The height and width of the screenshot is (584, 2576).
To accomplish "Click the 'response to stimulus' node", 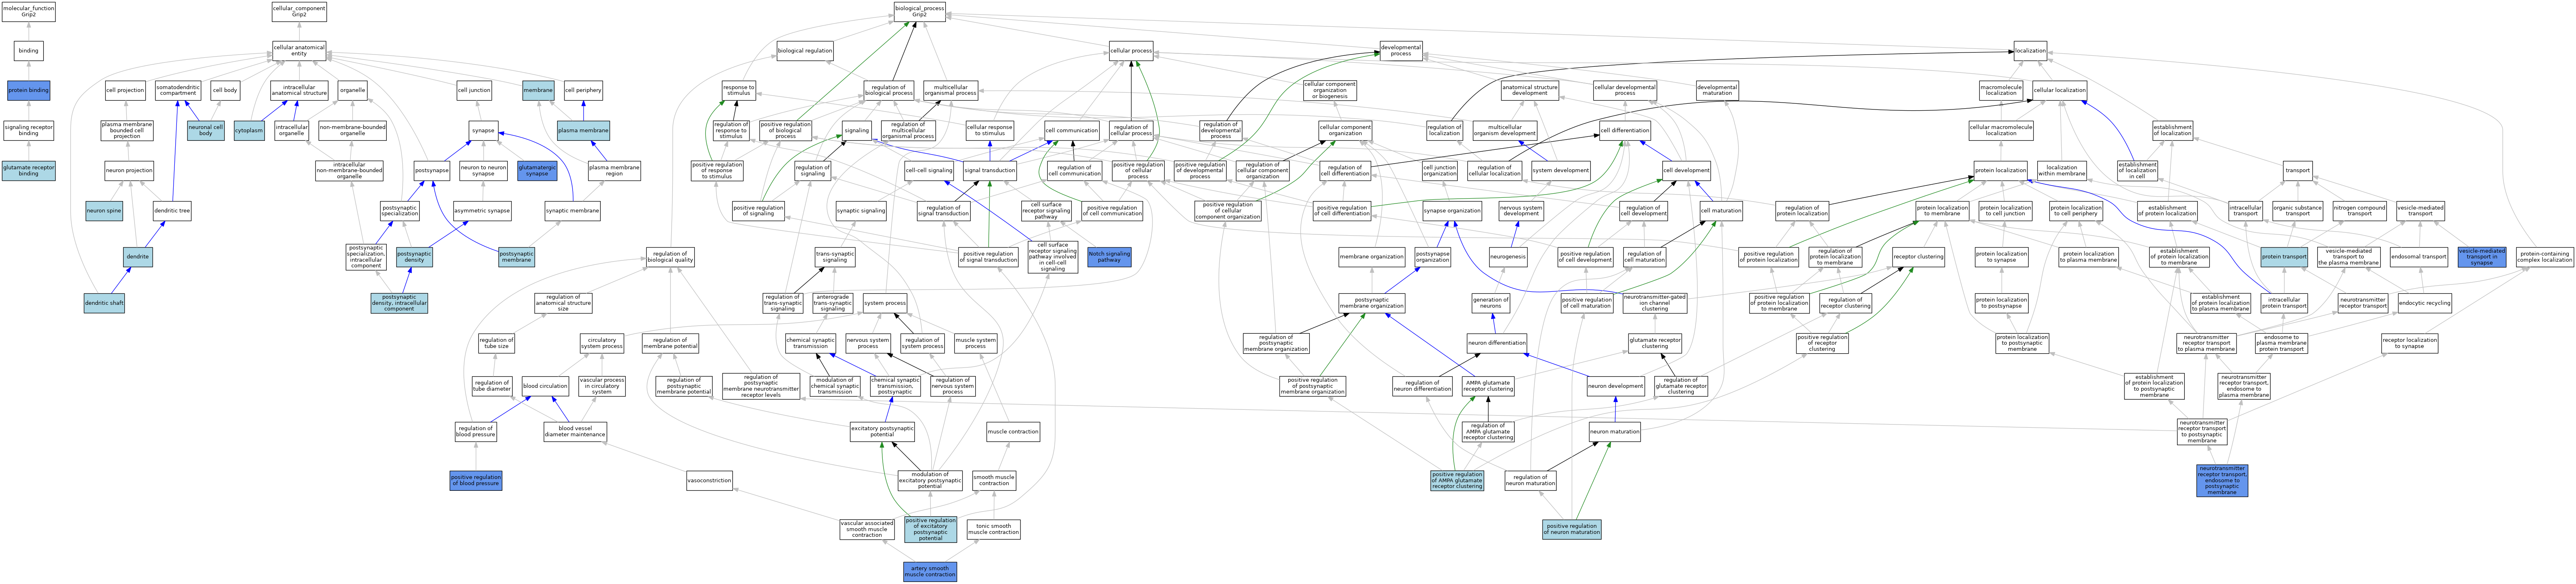I will (738, 90).
